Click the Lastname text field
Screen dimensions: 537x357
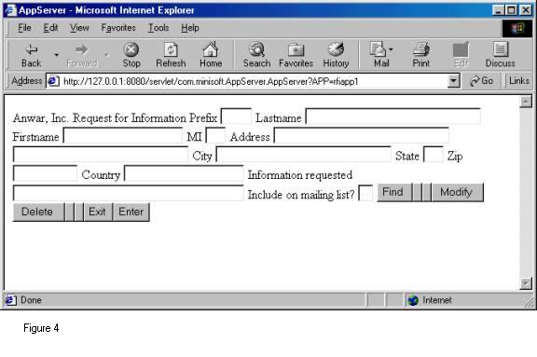pyautogui.click(x=392, y=117)
